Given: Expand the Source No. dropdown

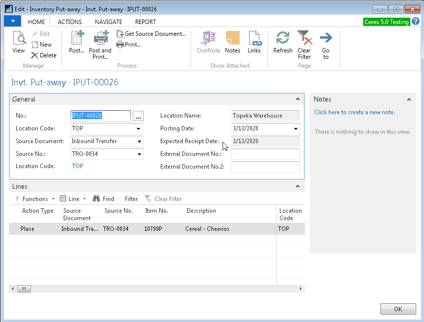Looking at the screenshot, I should [139, 154].
